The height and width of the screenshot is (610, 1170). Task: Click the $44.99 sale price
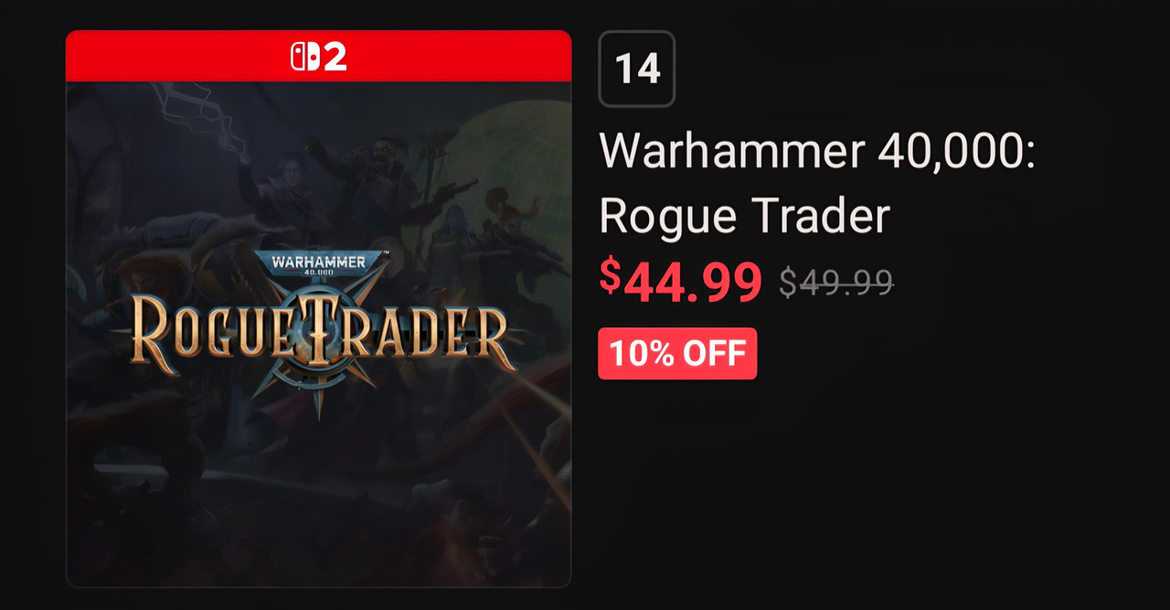pos(681,282)
